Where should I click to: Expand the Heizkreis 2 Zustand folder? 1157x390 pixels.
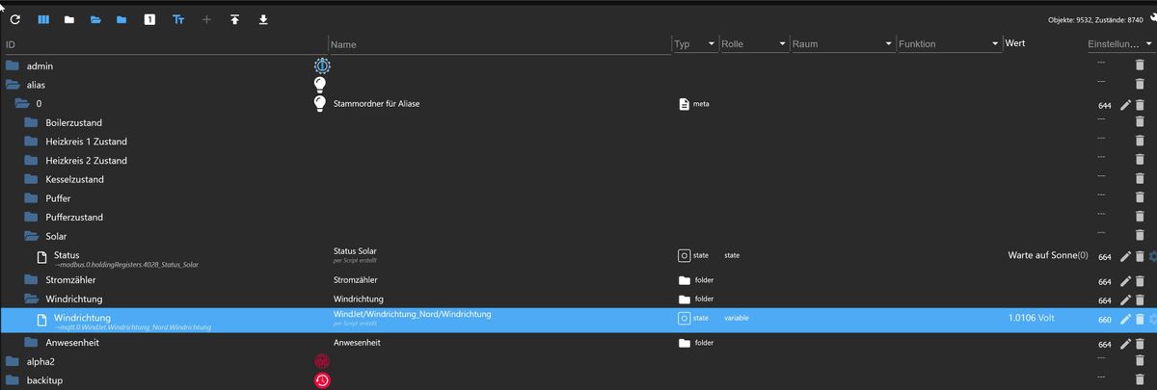coord(32,160)
